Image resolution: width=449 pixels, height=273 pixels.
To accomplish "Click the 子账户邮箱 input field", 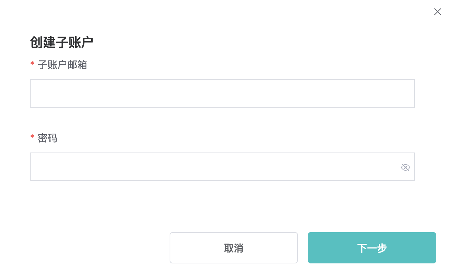I will pyautogui.click(x=222, y=93).
